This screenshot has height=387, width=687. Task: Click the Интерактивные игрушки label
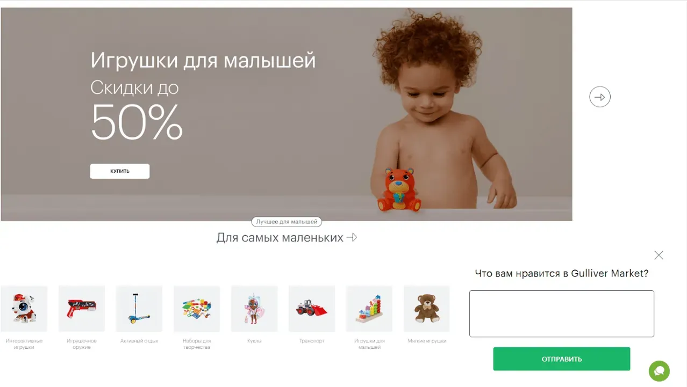24,344
